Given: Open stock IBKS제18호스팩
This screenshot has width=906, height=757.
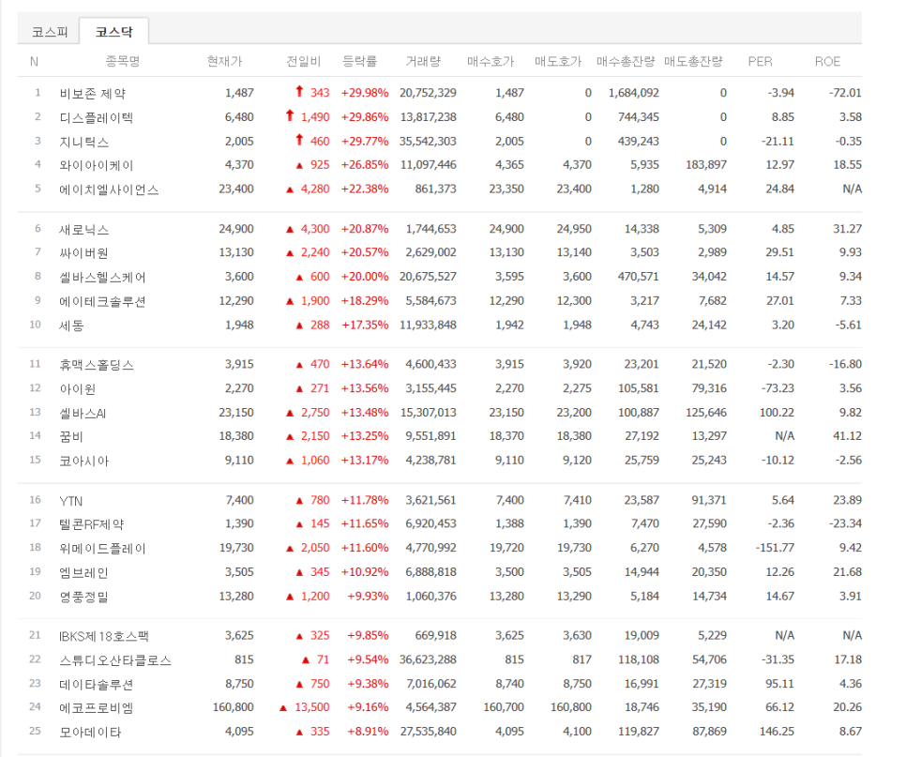Looking at the screenshot, I should click(104, 636).
